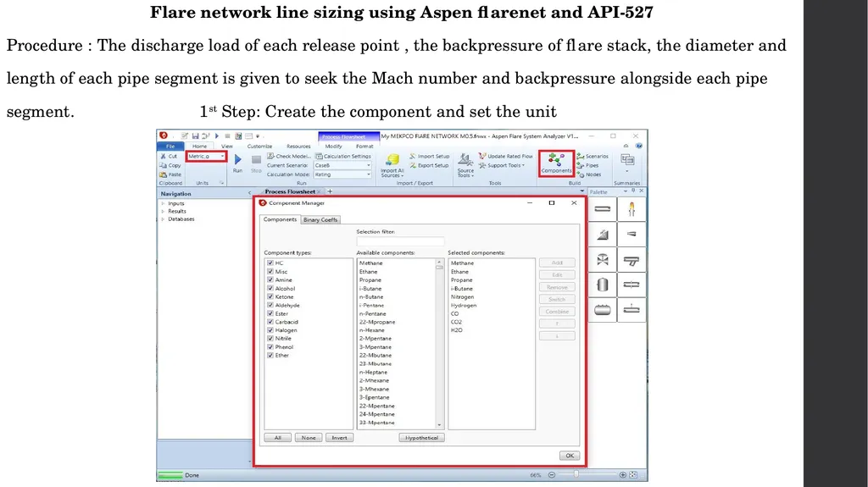Select the control valve icon in Palette
Screen dimensions: 868x487
coord(603,259)
